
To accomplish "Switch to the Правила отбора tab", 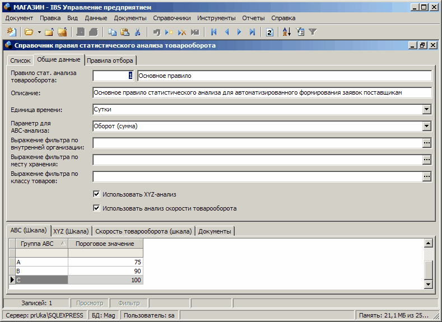I will click(x=110, y=60).
